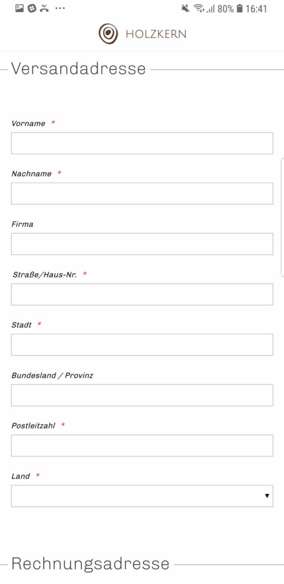Tap the round settings-like notification icon
This screenshot has height=584, width=284.
(x=32, y=8)
